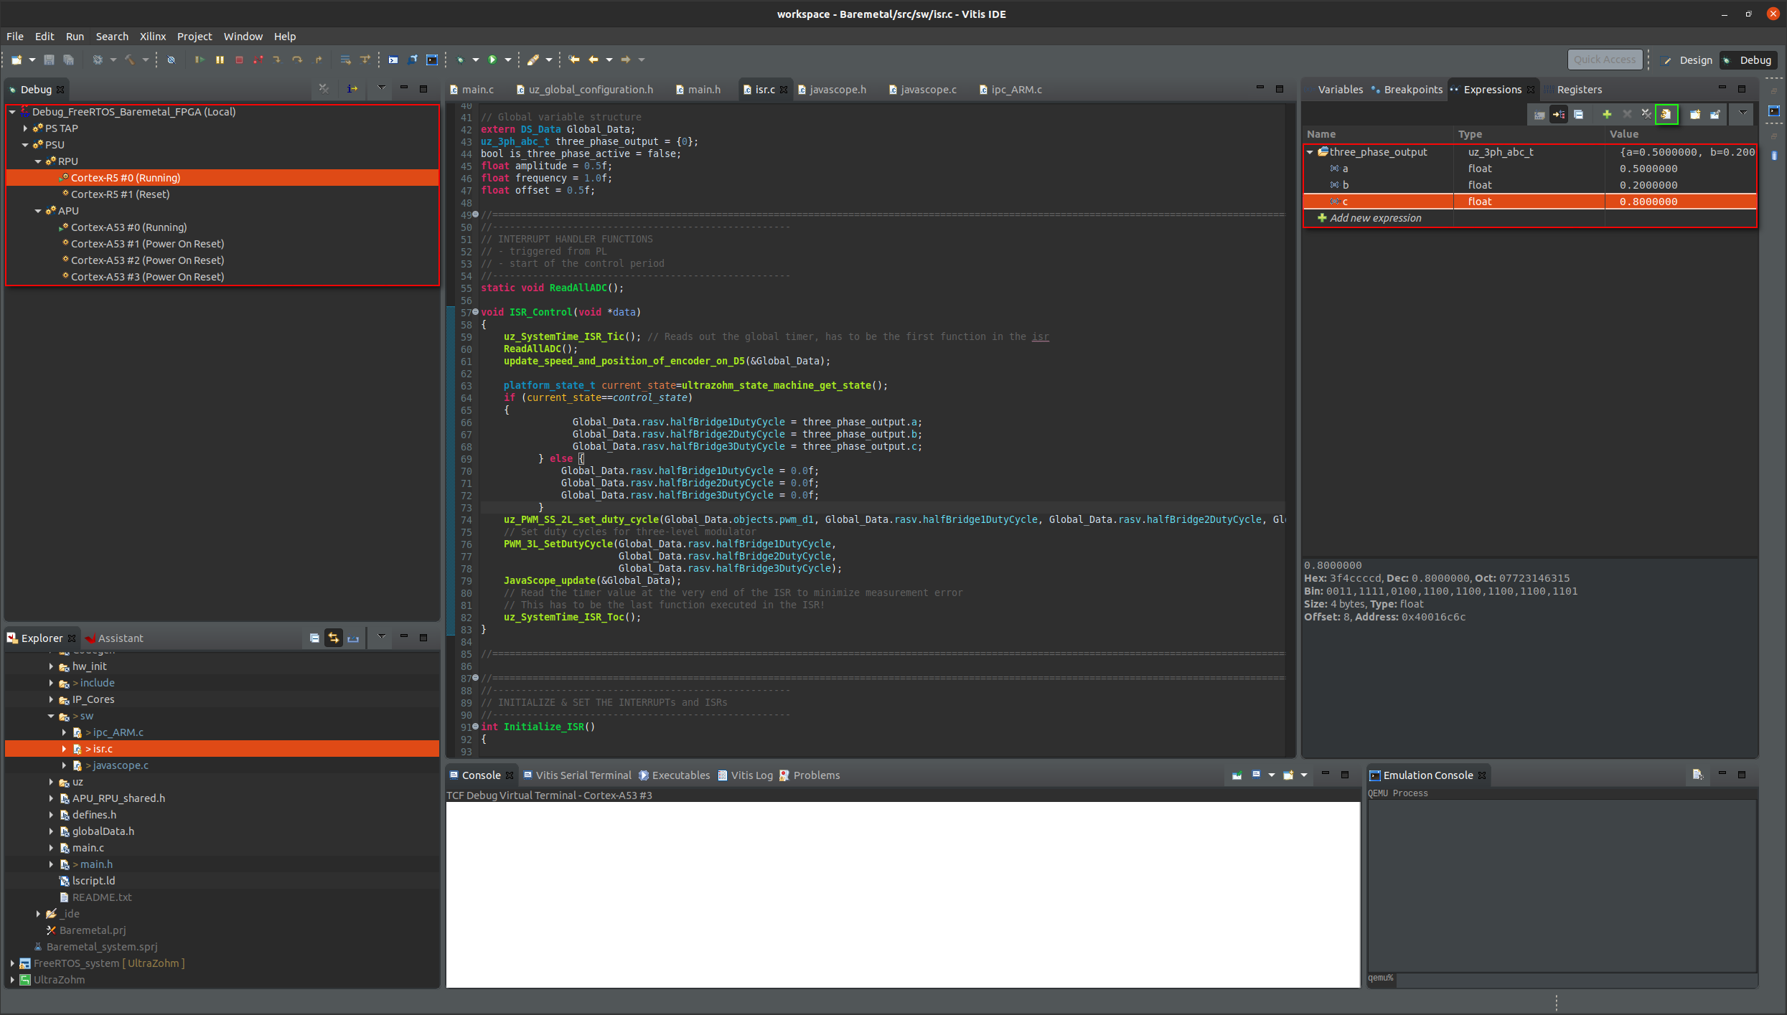Click Add new expression row
The image size is (1787, 1015).
tap(1374, 218)
